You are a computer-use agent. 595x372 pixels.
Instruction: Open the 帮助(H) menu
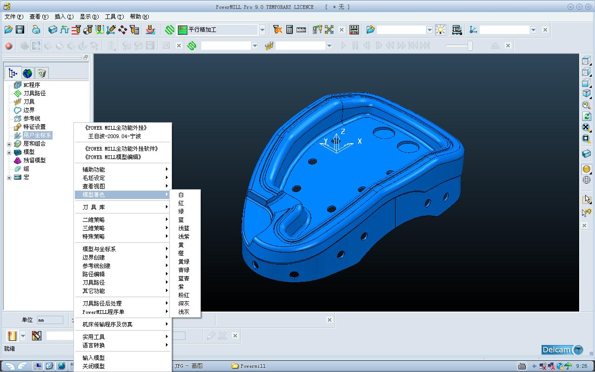pyautogui.click(x=139, y=17)
